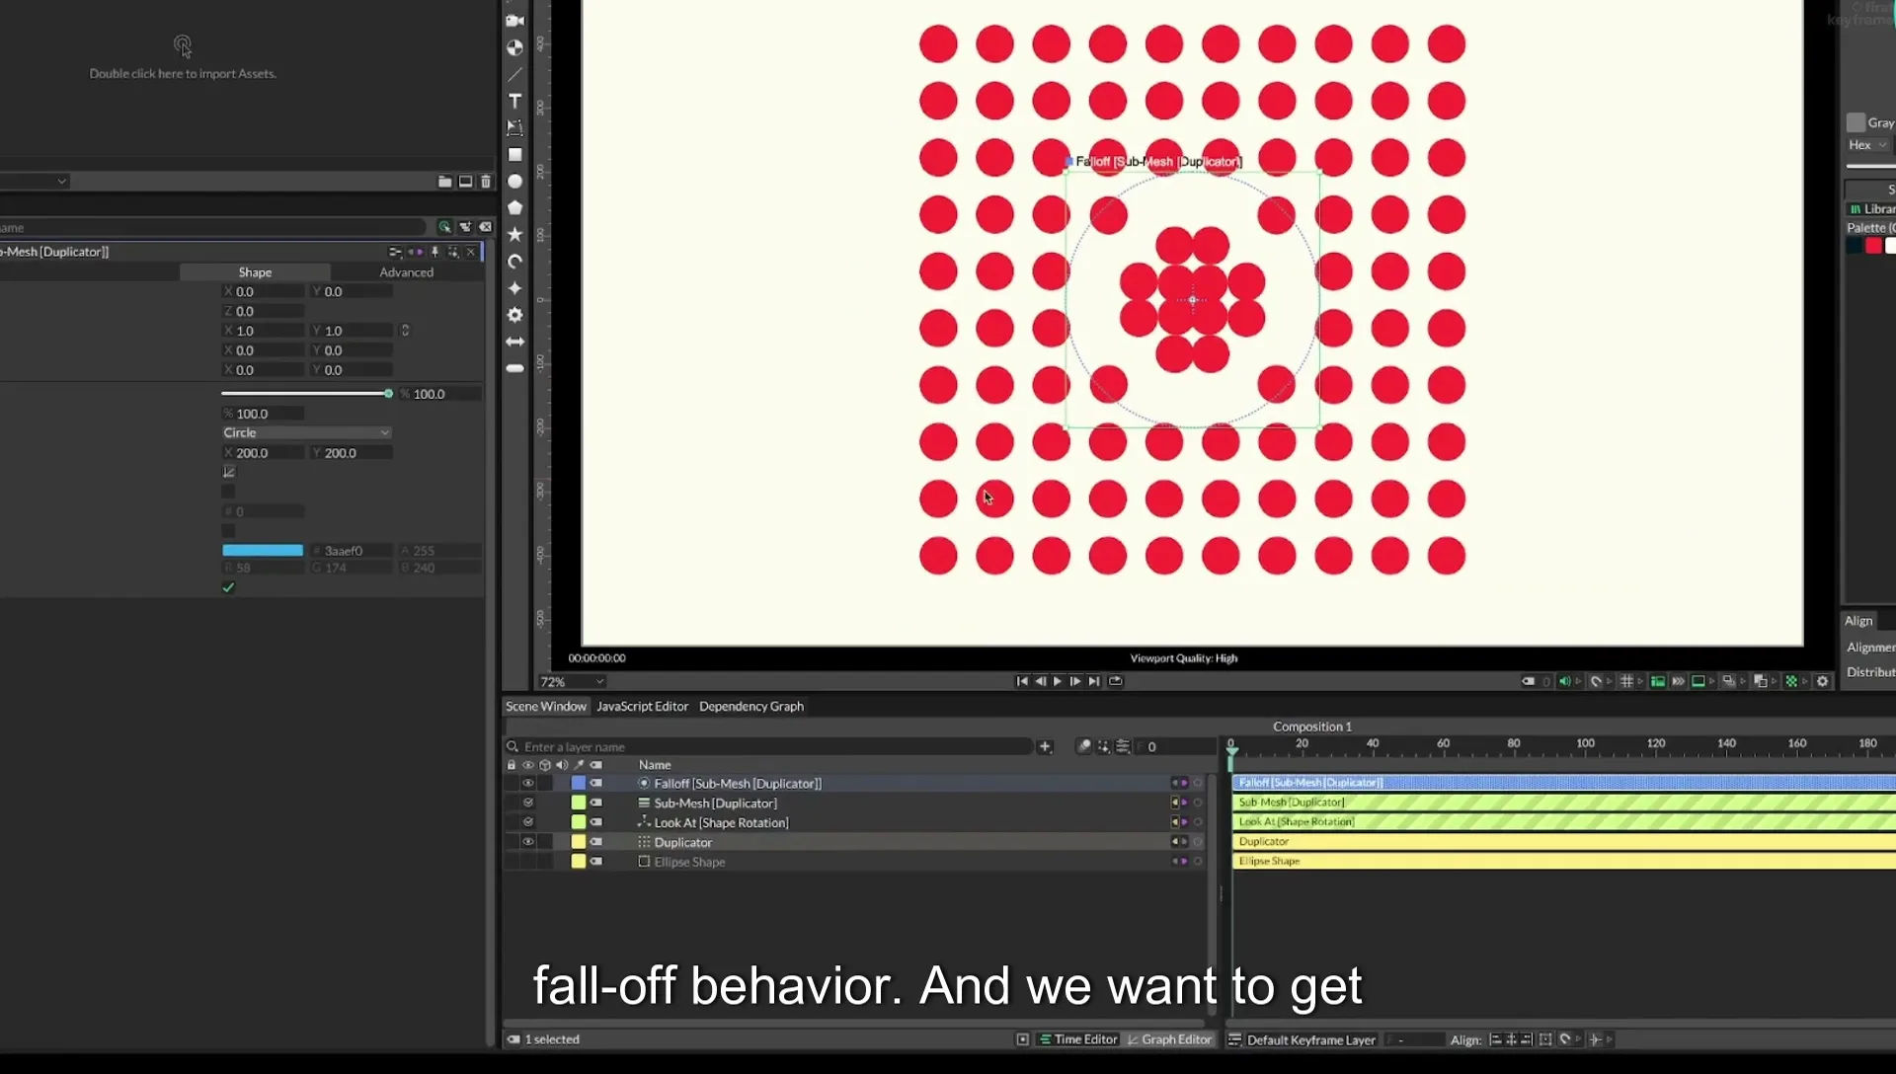Screen dimensions: 1896x1074
Task: Select the Ellipse Shape layer row
Action: (854, 862)
